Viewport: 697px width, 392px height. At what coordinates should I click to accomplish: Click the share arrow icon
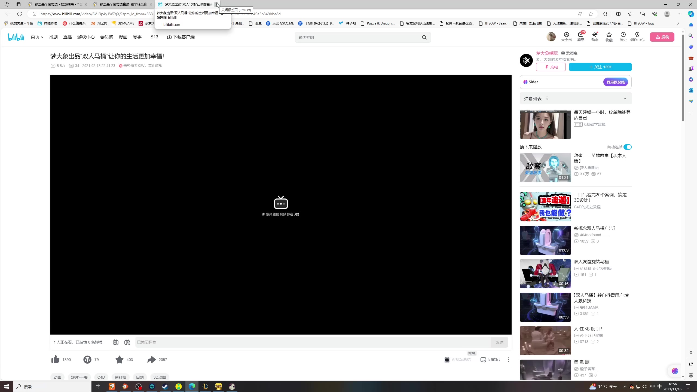[x=151, y=359]
